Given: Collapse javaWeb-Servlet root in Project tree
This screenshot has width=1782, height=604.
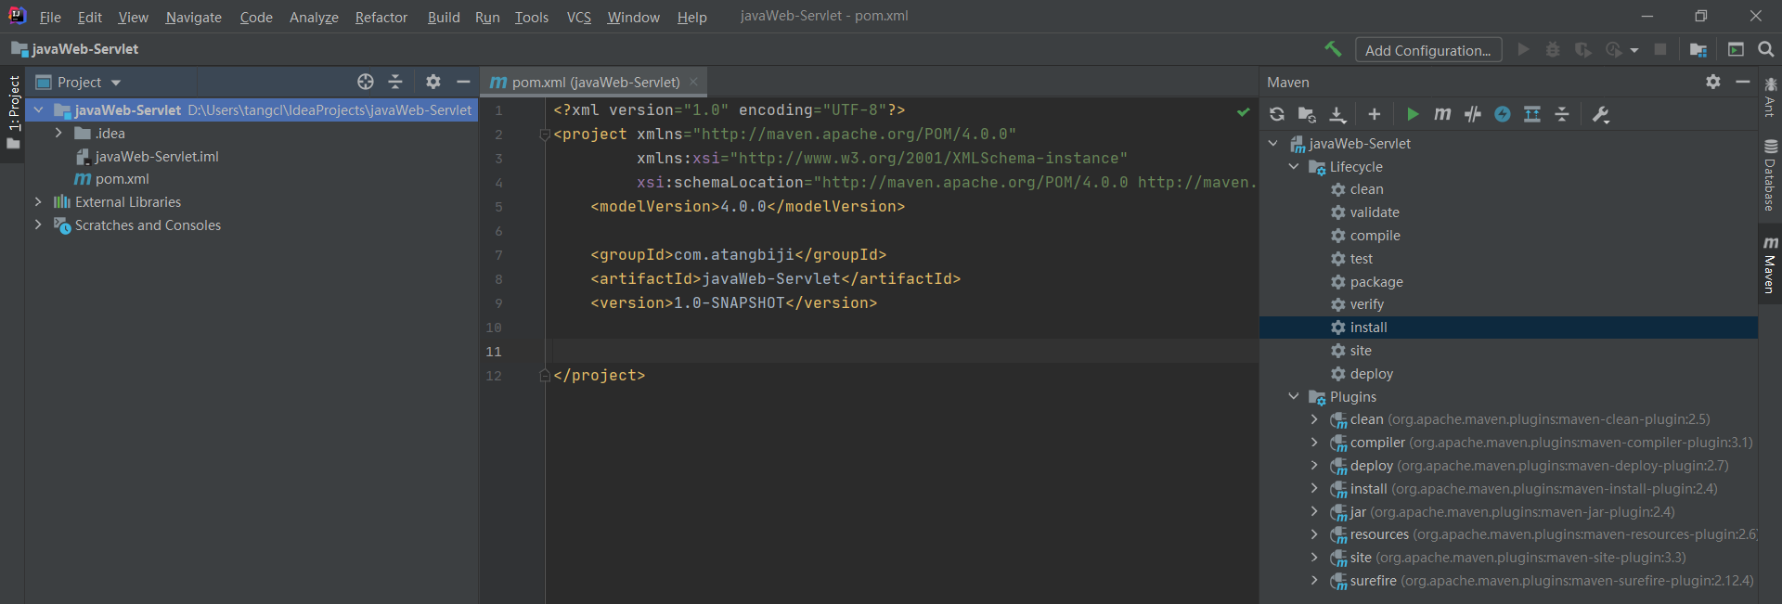Looking at the screenshot, I should pos(38,110).
